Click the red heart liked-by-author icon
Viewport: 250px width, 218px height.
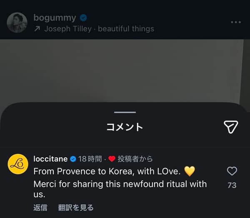112,159
